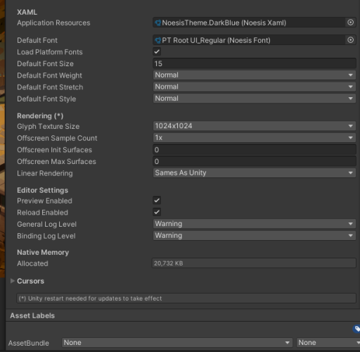
Task: Click the blue asset label tag icon
Action: point(356,329)
